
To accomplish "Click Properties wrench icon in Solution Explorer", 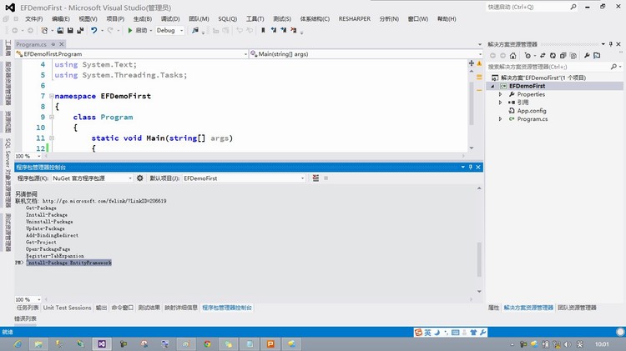I will (587, 55).
